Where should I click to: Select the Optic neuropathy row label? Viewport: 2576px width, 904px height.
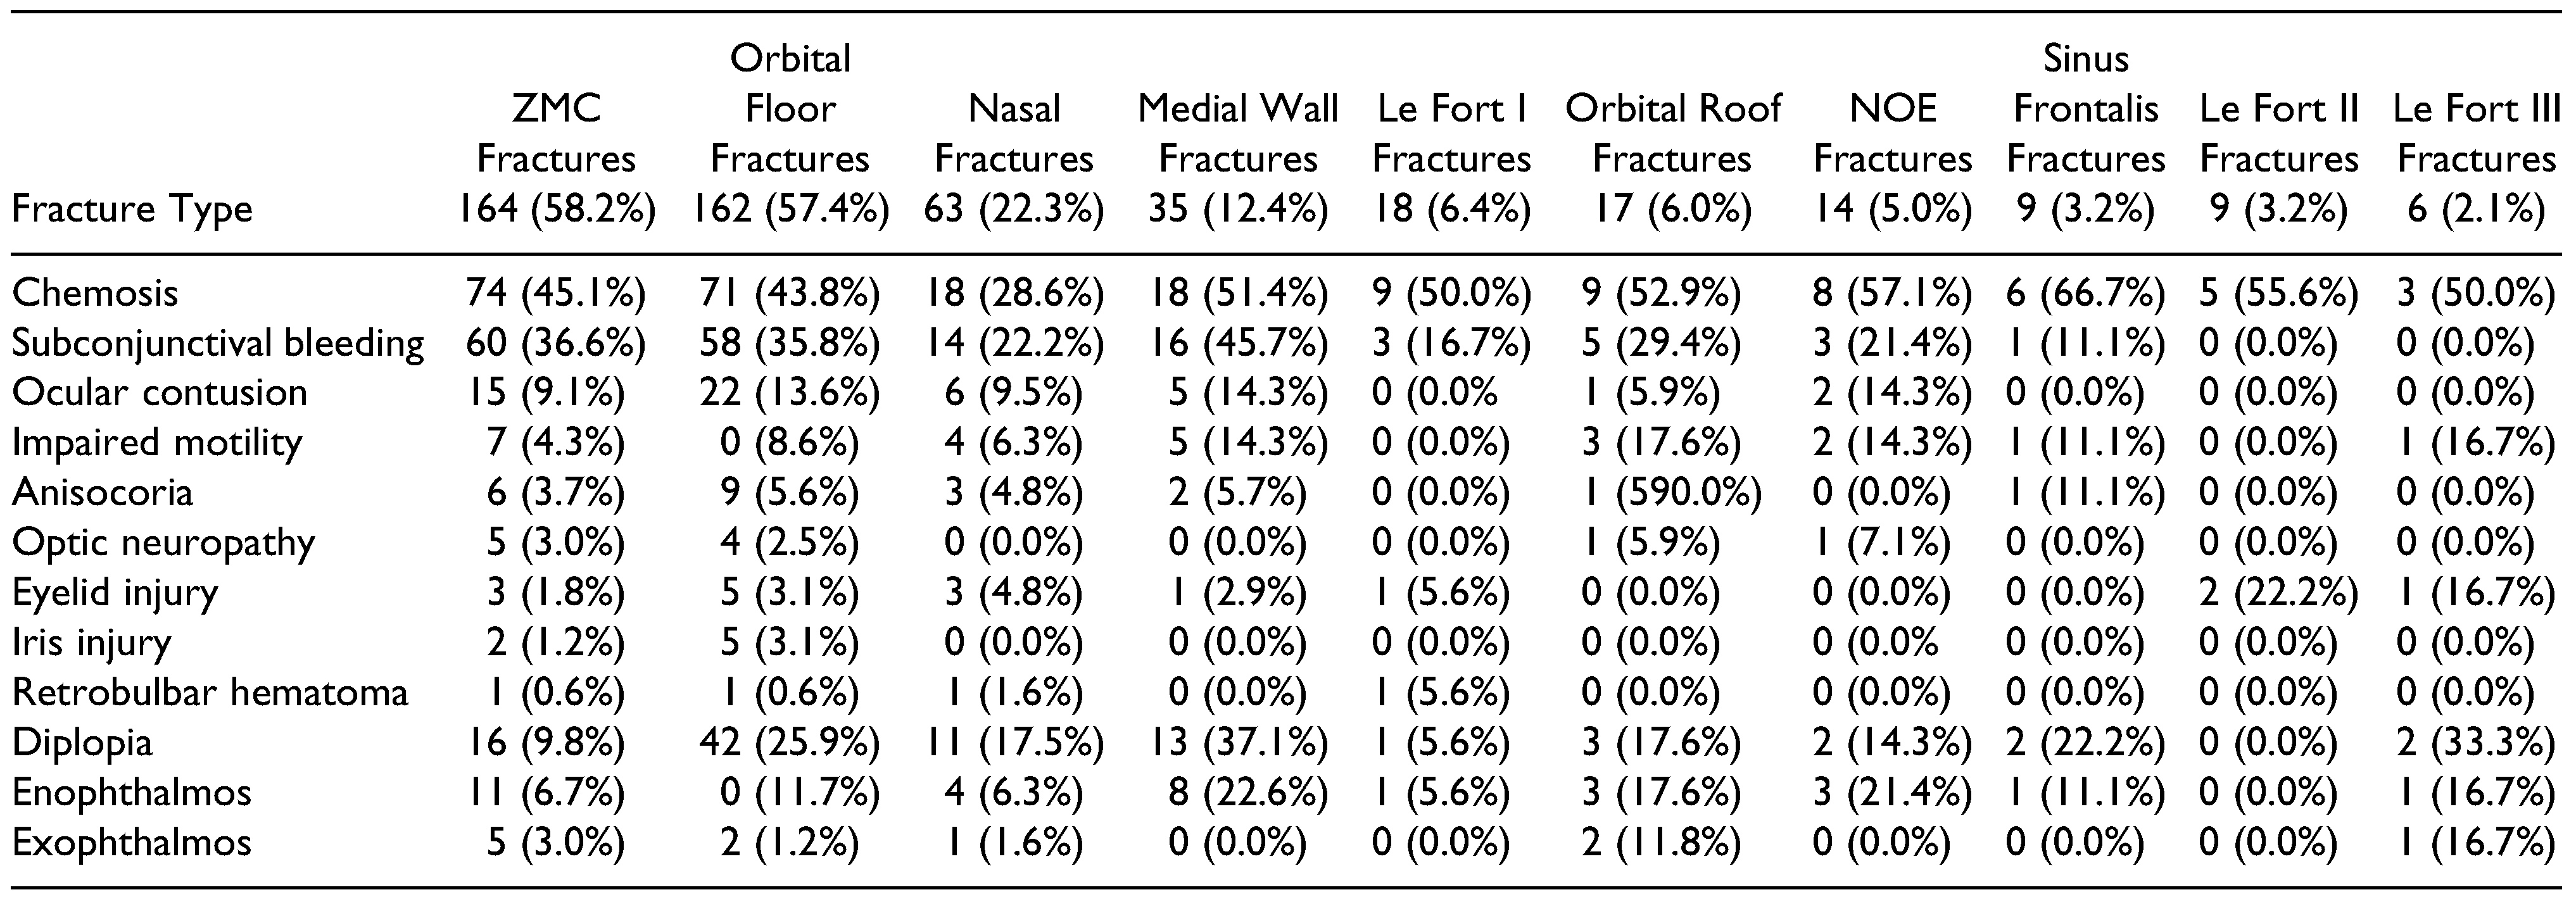click(163, 543)
